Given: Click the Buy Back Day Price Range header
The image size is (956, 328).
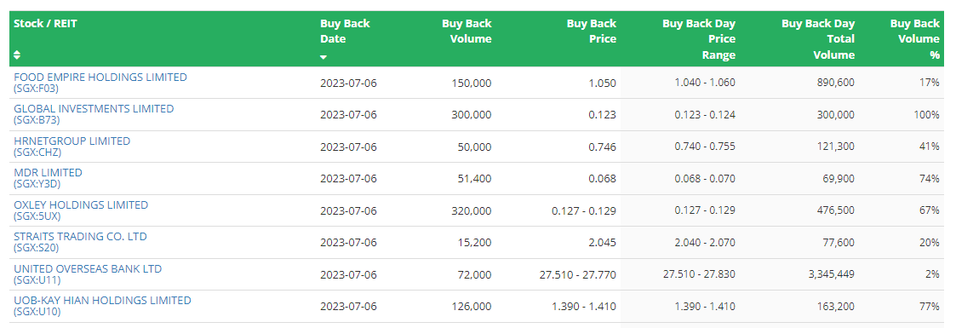Looking at the screenshot, I should [699, 39].
